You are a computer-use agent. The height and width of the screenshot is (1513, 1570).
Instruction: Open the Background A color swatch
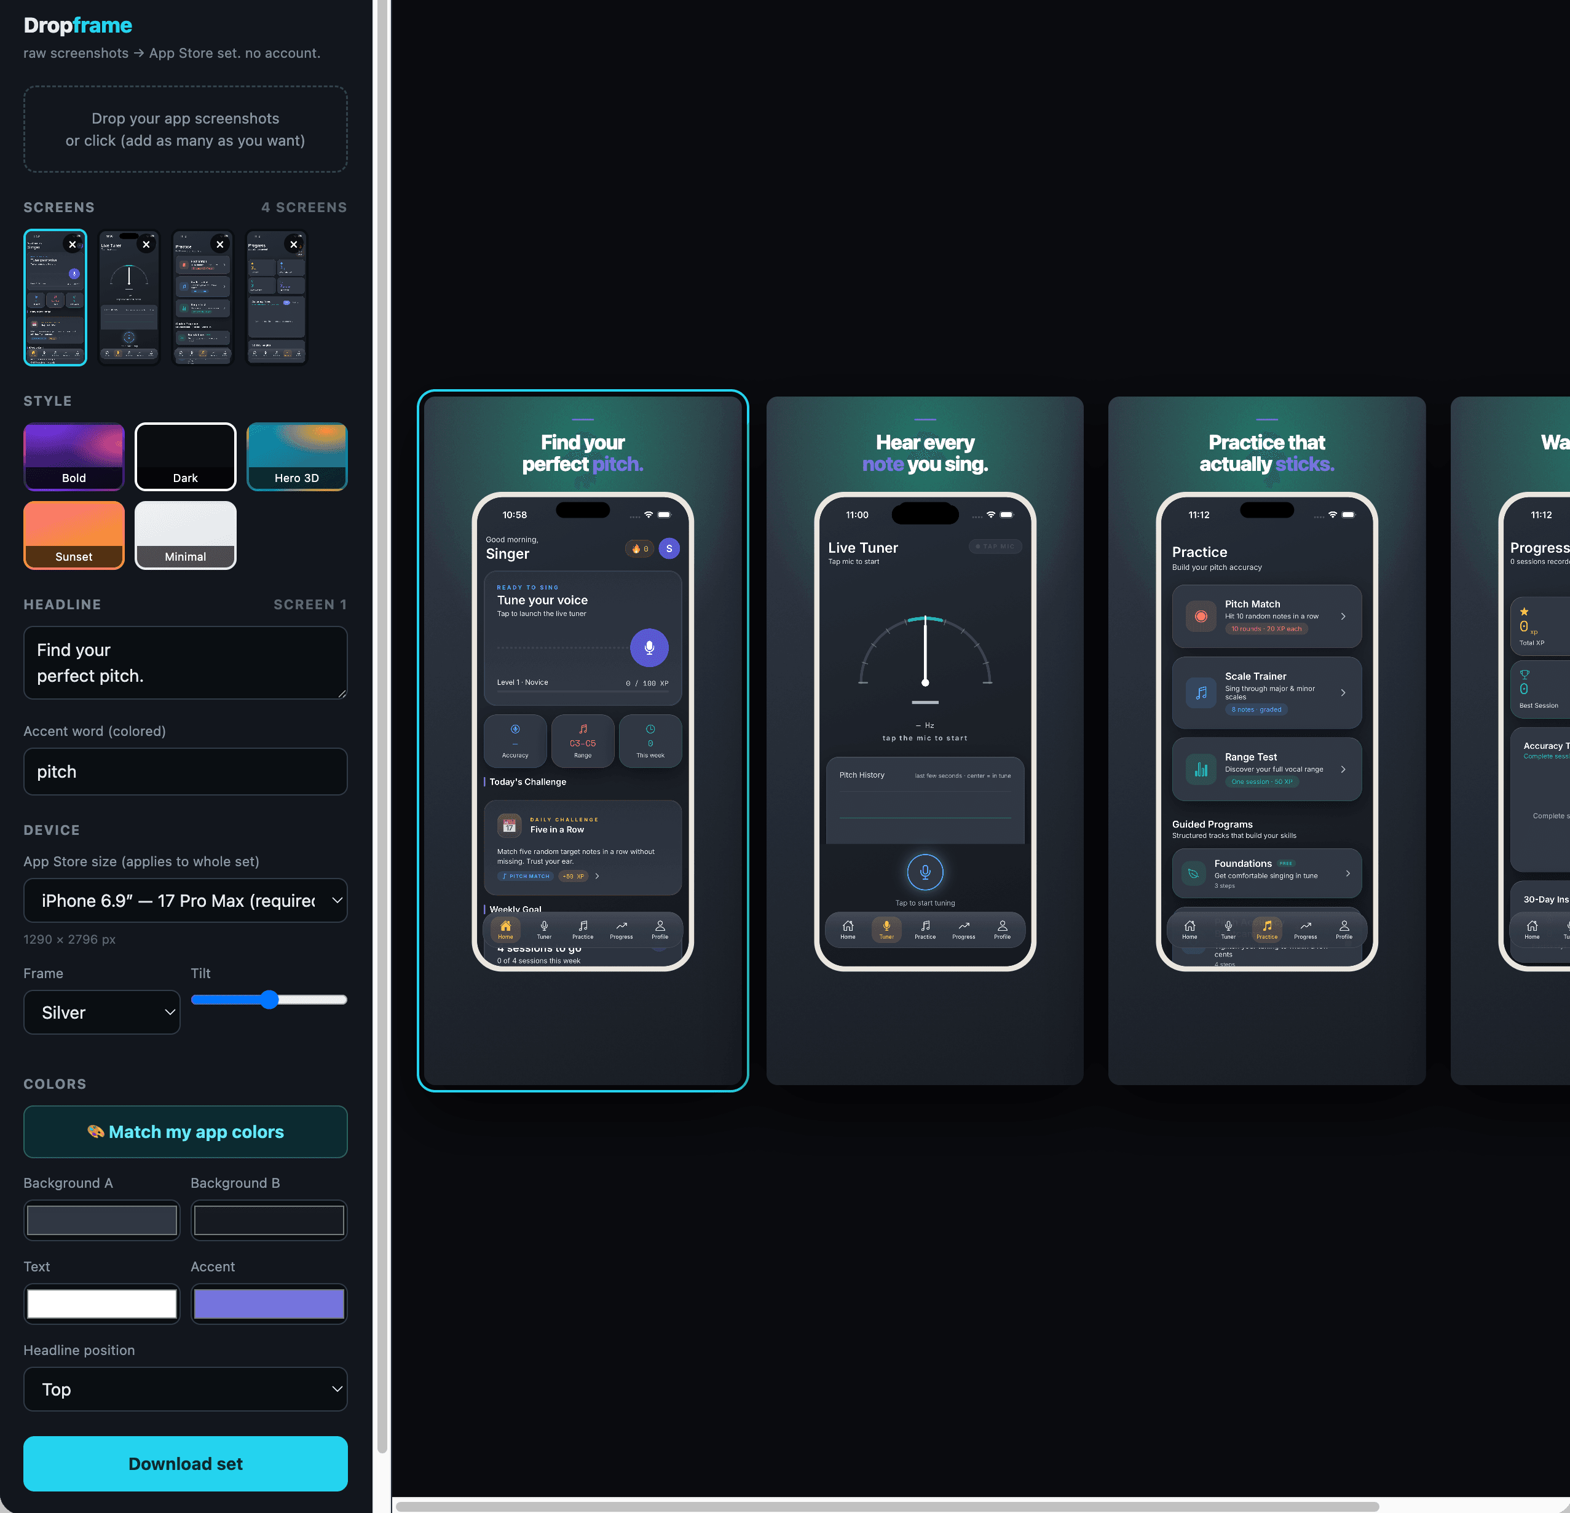[101, 1220]
